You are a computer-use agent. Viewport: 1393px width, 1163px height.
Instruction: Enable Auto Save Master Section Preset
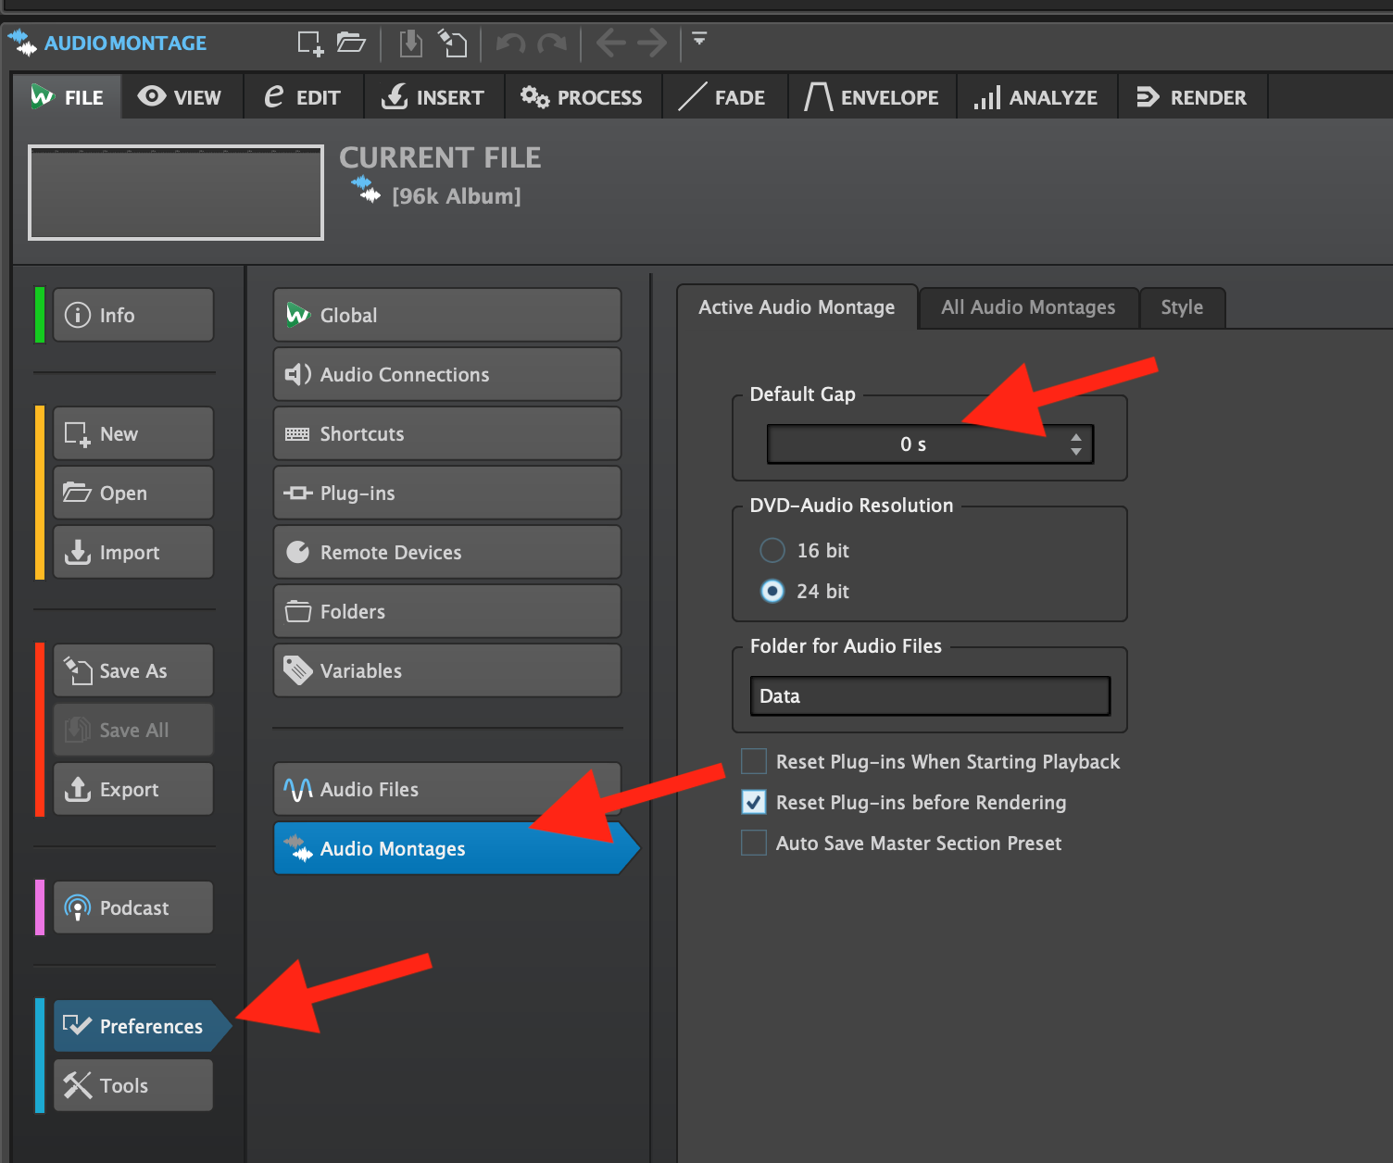[x=754, y=843]
